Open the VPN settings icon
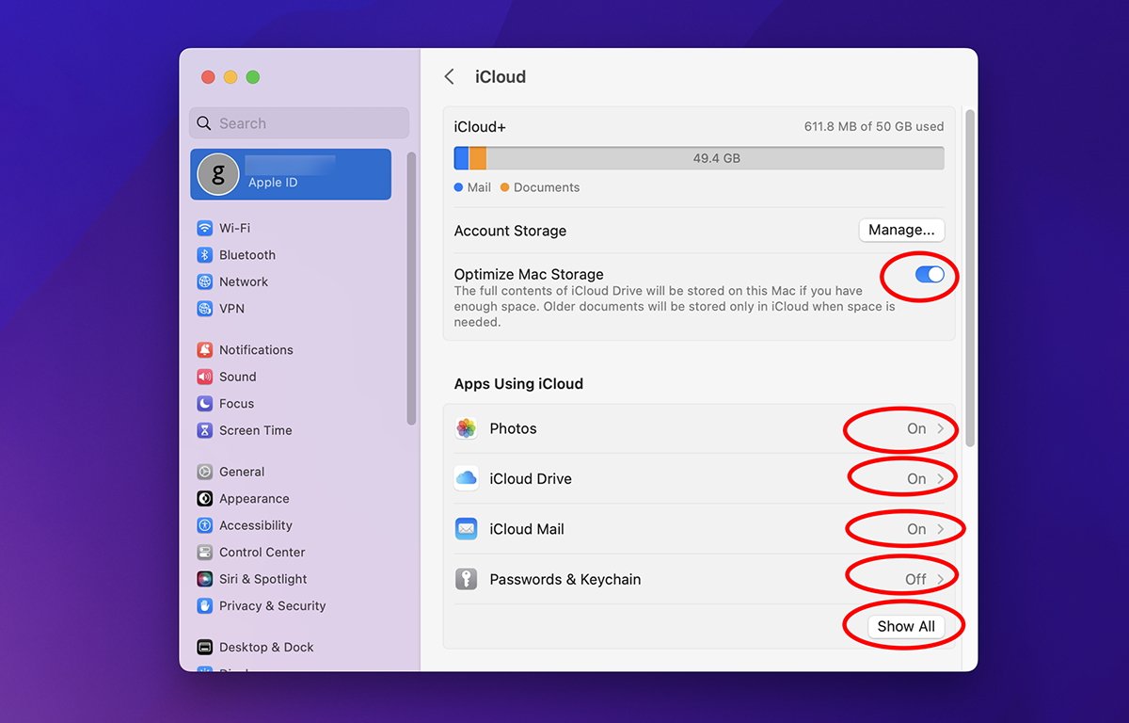This screenshot has height=723, width=1129. pos(204,309)
